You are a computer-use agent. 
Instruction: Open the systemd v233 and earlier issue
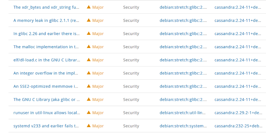tap(46, 126)
